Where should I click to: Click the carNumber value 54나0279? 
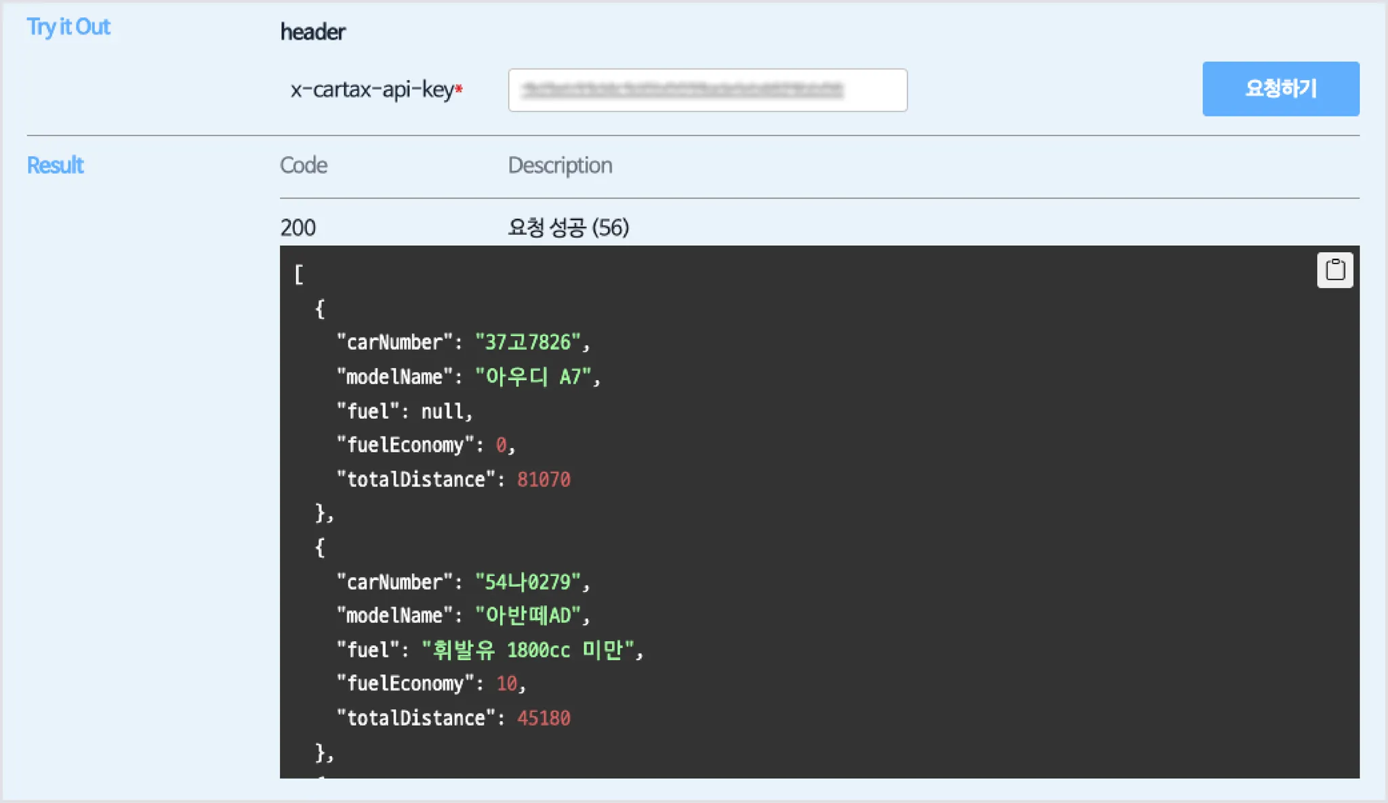pyautogui.click(x=528, y=582)
